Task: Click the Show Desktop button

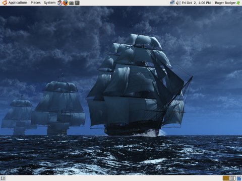Action: point(3,178)
